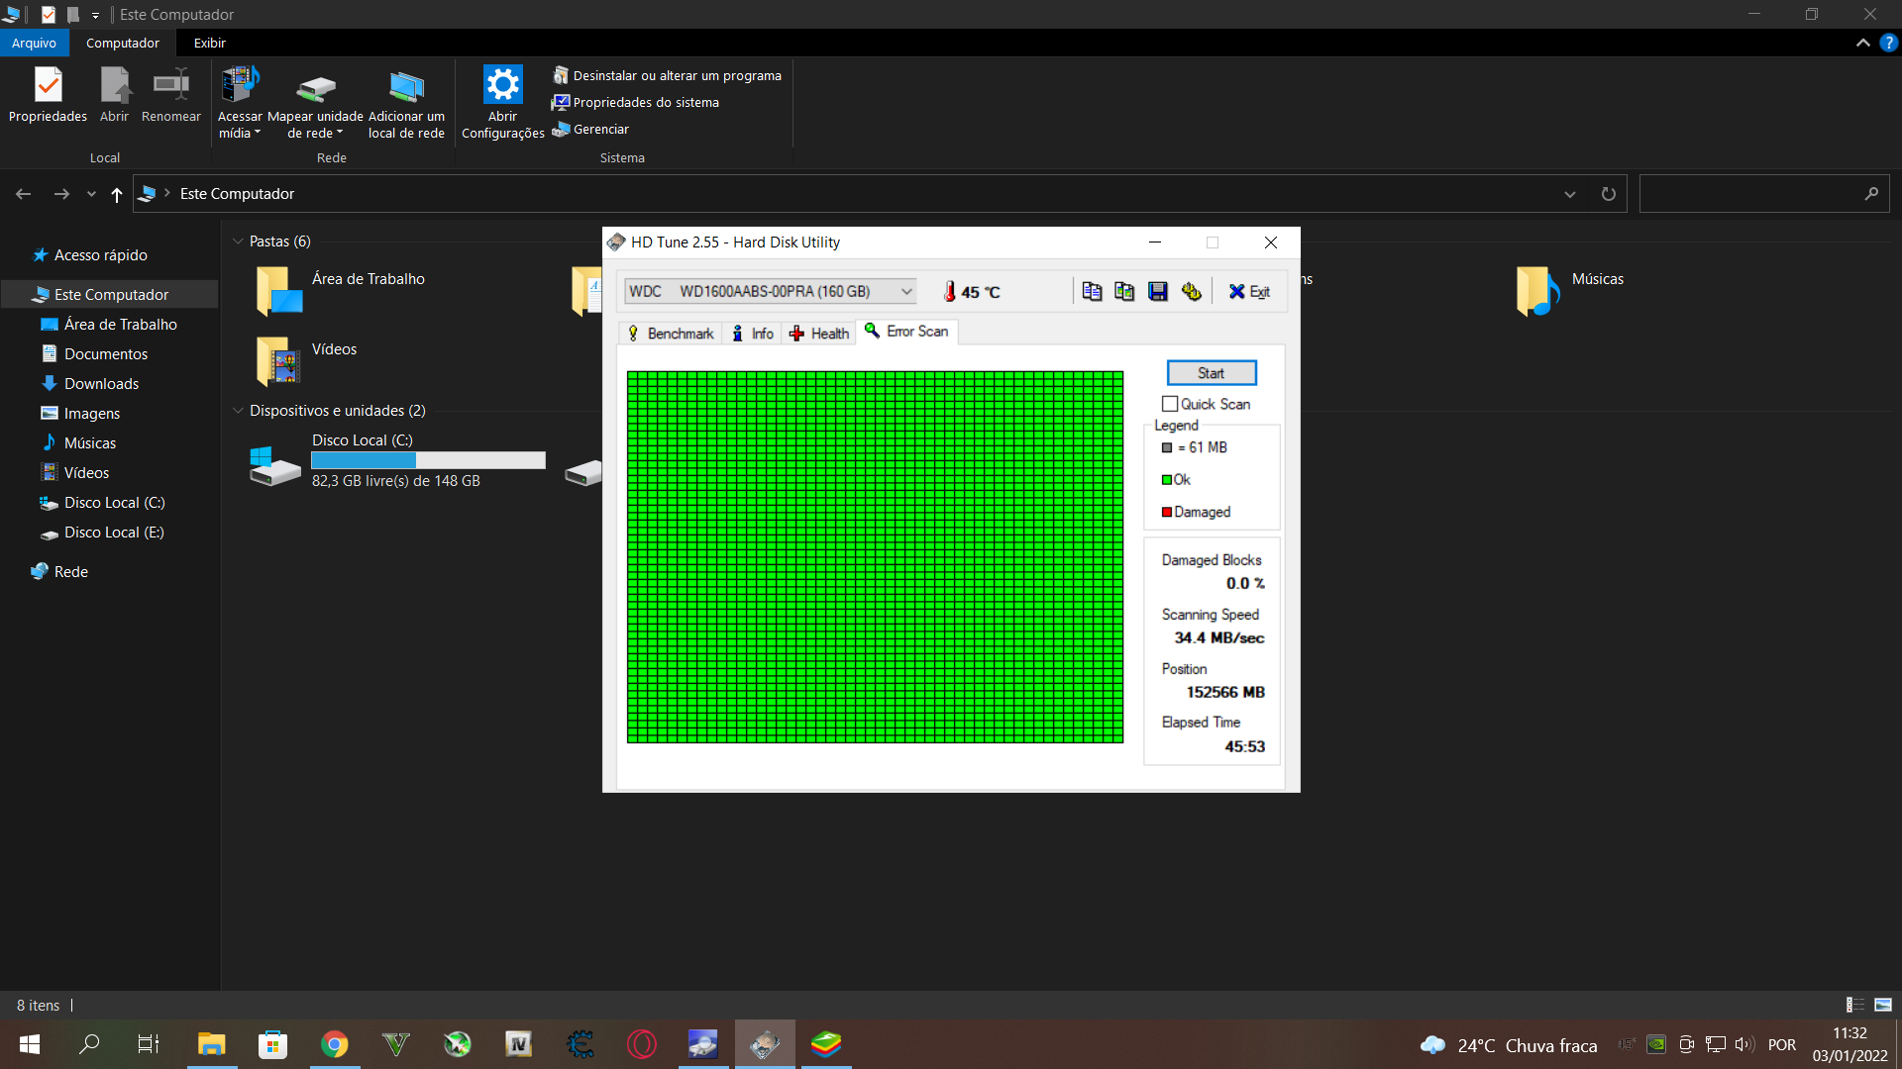Click the volume icon in system tray
Screen dimensions: 1902x1069
(x=1744, y=1044)
